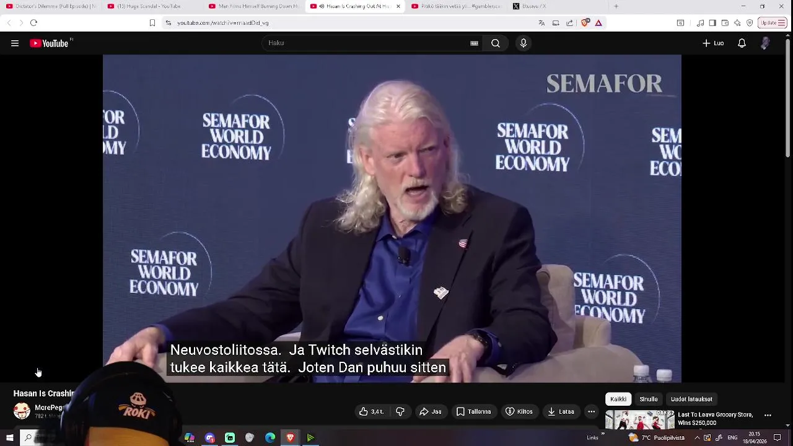This screenshot has width=793, height=446.
Task: Close the active Hasan Is Crashing Out tab
Action: coord(398,6)
